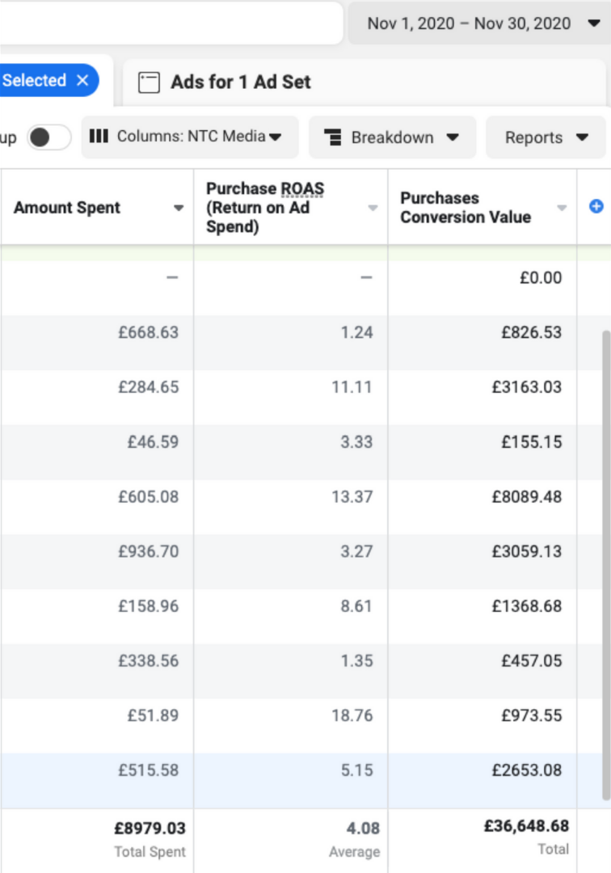The width and height of the screenshot is (611, 873).
Task: Click the Amount Spent sort arrow
Action: click(179, 209)
